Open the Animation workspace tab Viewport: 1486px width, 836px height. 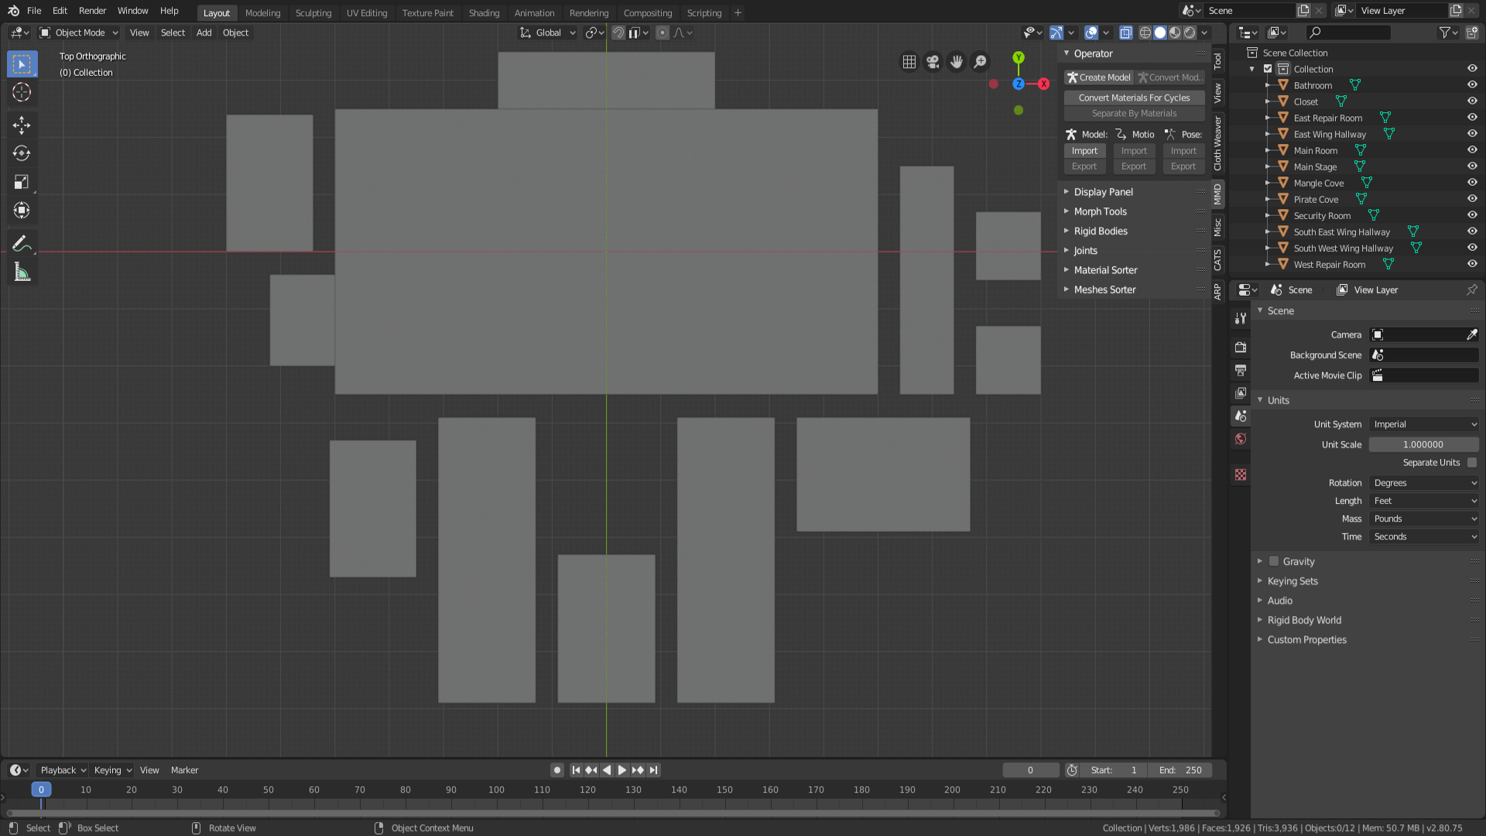532,12
